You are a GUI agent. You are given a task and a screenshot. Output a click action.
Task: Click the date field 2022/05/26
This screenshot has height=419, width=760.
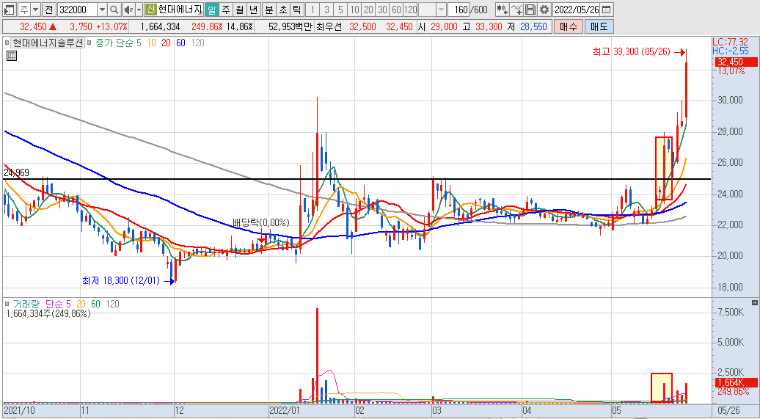coord(577,10)
